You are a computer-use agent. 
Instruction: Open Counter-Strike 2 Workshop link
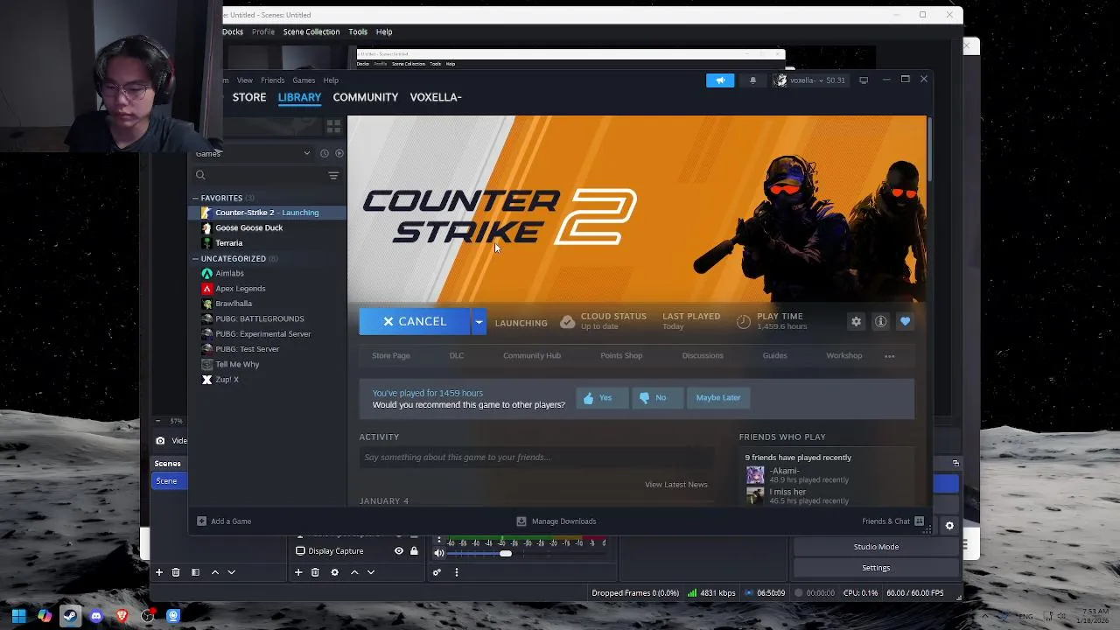(844, 356)
